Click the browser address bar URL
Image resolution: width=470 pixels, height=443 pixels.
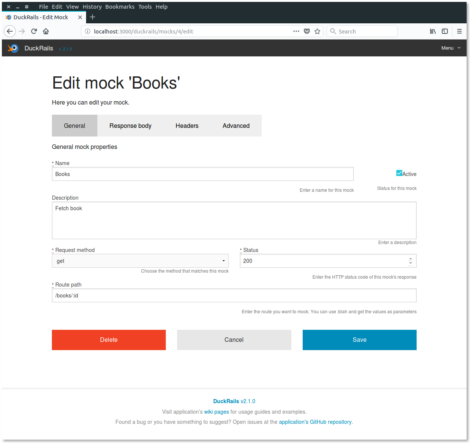click(x=144, y=32)
